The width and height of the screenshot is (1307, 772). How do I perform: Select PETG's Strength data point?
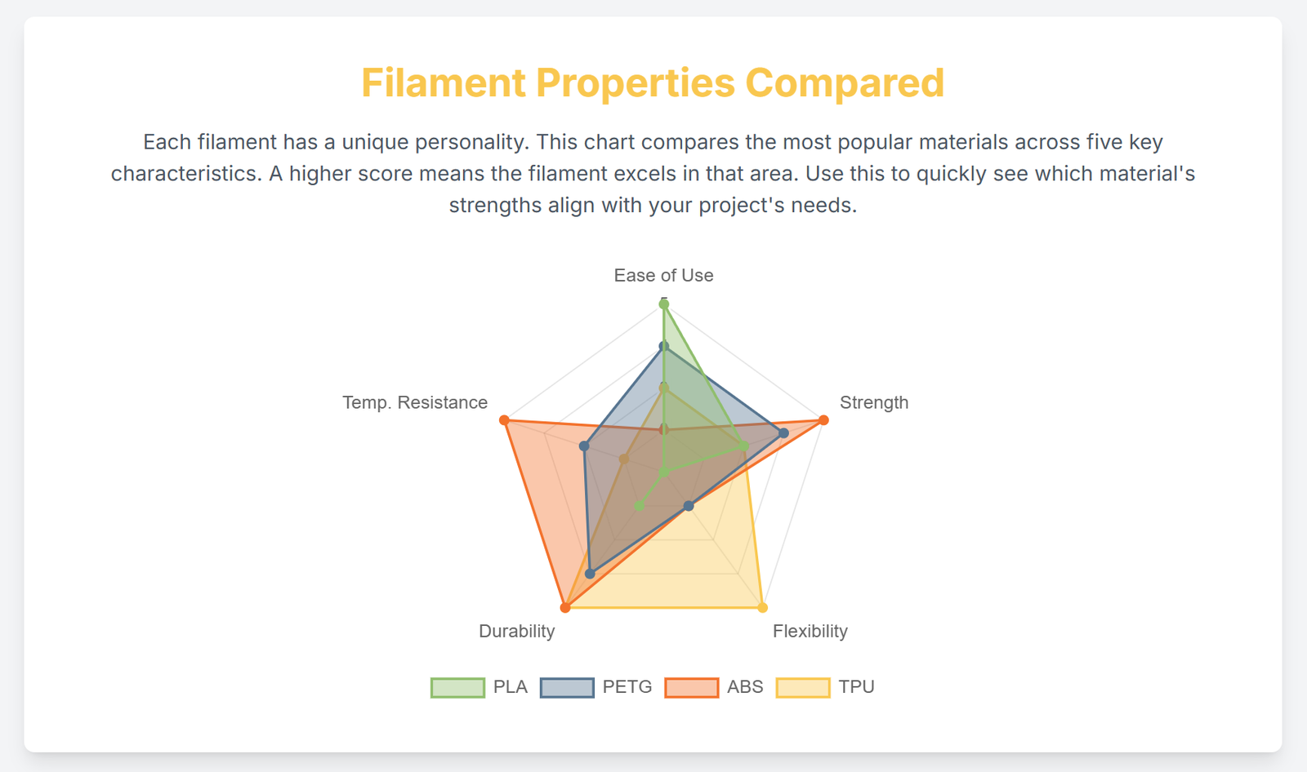(783, 433)
